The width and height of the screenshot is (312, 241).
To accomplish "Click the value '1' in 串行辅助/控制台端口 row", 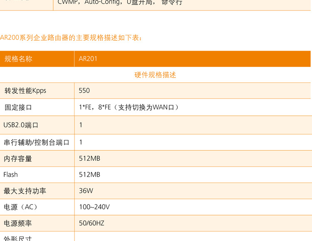I will point(81,142).
